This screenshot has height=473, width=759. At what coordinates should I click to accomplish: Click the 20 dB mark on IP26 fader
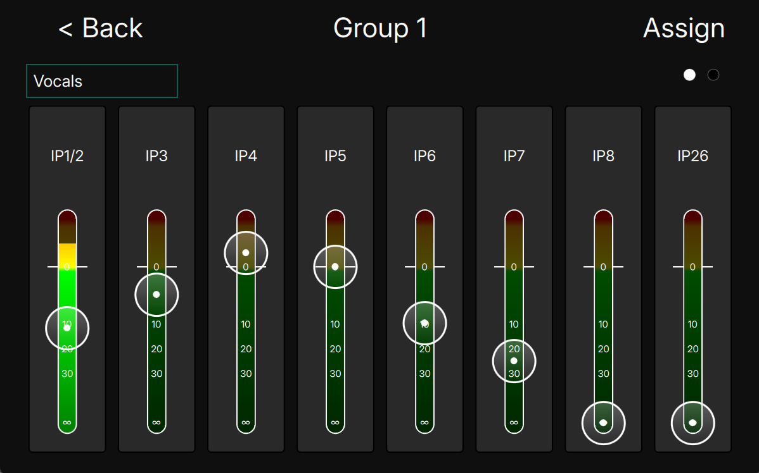click(692, 349)
